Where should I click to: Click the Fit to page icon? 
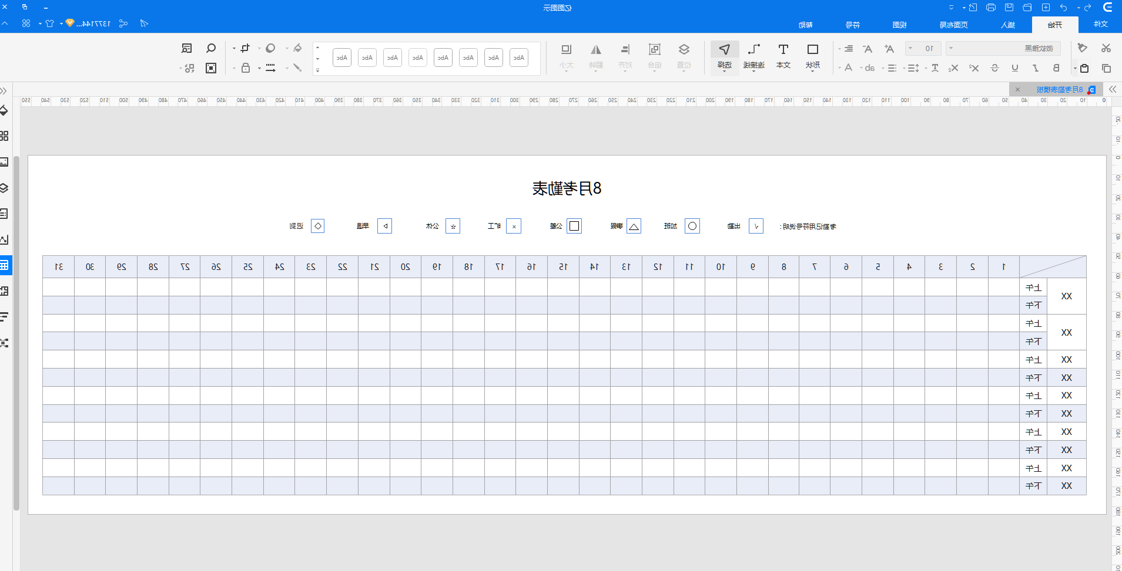tap(211, 68)
